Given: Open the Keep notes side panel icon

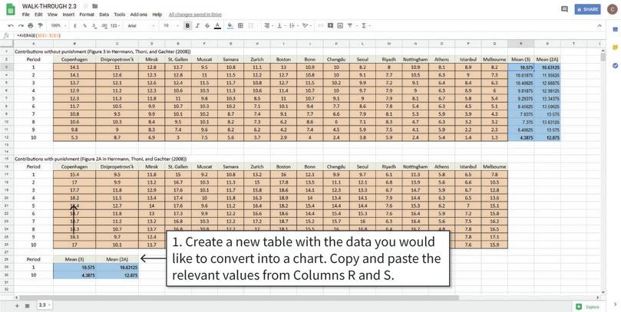Looking at the screenshot, I should [x=615, y=48].
